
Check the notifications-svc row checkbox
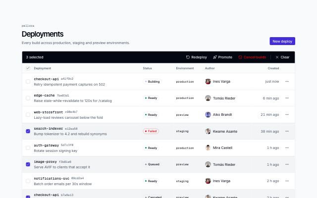tap(28, 181)
